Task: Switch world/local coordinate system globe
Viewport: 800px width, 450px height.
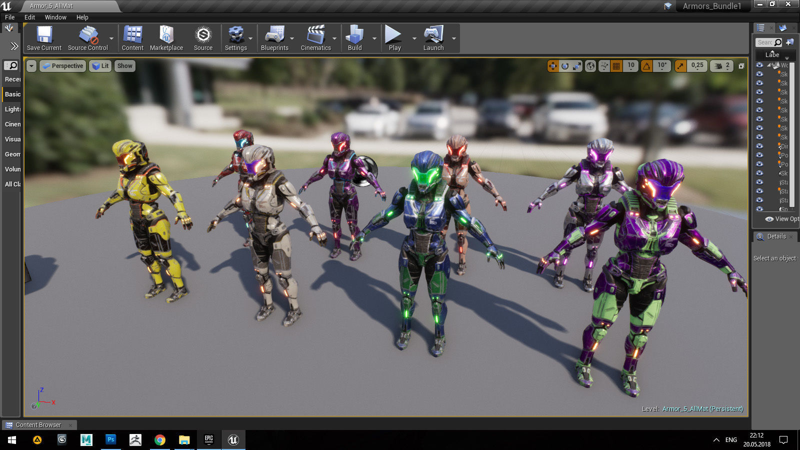Action: (x=590, y=66)
